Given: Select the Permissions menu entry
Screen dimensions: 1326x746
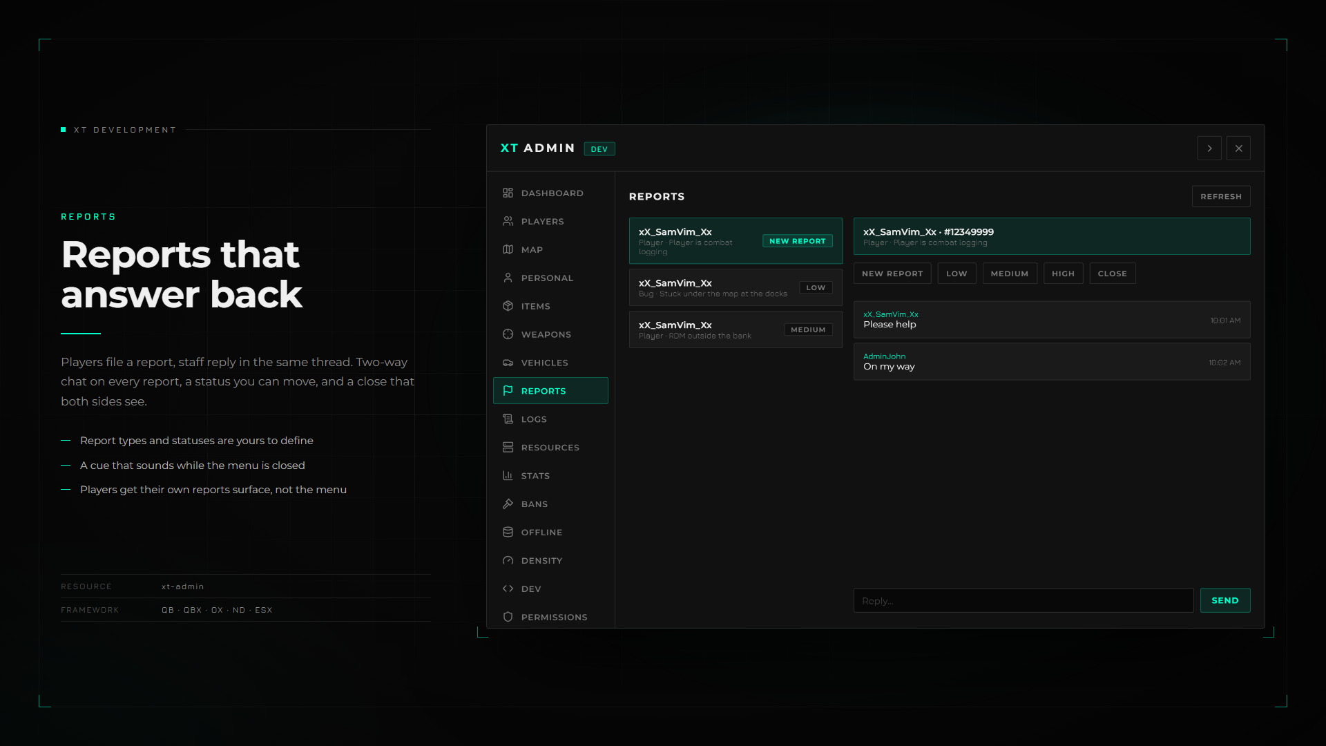Looking at the screenshot, I should click(x=550, y=618).
